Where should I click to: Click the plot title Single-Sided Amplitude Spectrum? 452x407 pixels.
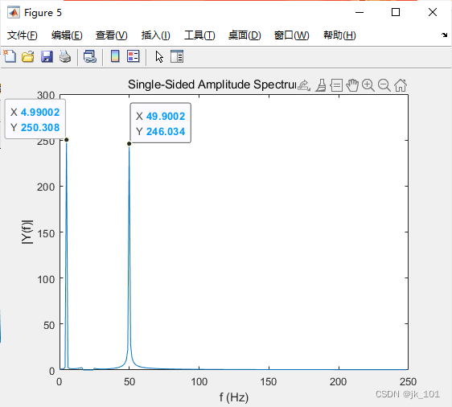click(212, 84)
